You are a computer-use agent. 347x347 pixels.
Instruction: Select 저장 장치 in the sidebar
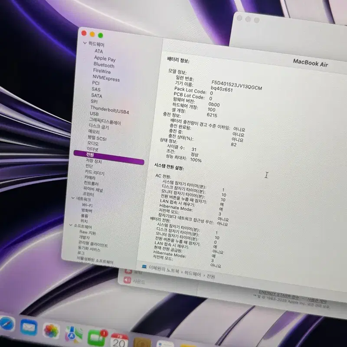(94, 161)
